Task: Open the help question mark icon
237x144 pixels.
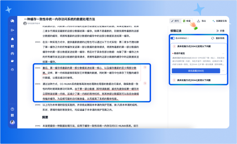Action: coord(13,109)
